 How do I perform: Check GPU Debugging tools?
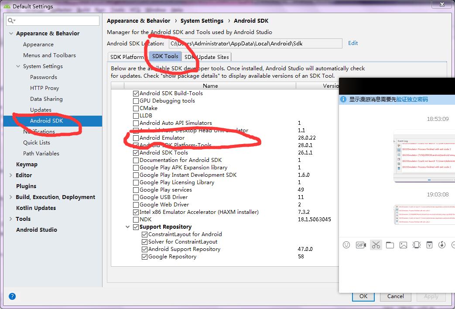[x=136, y=101]
